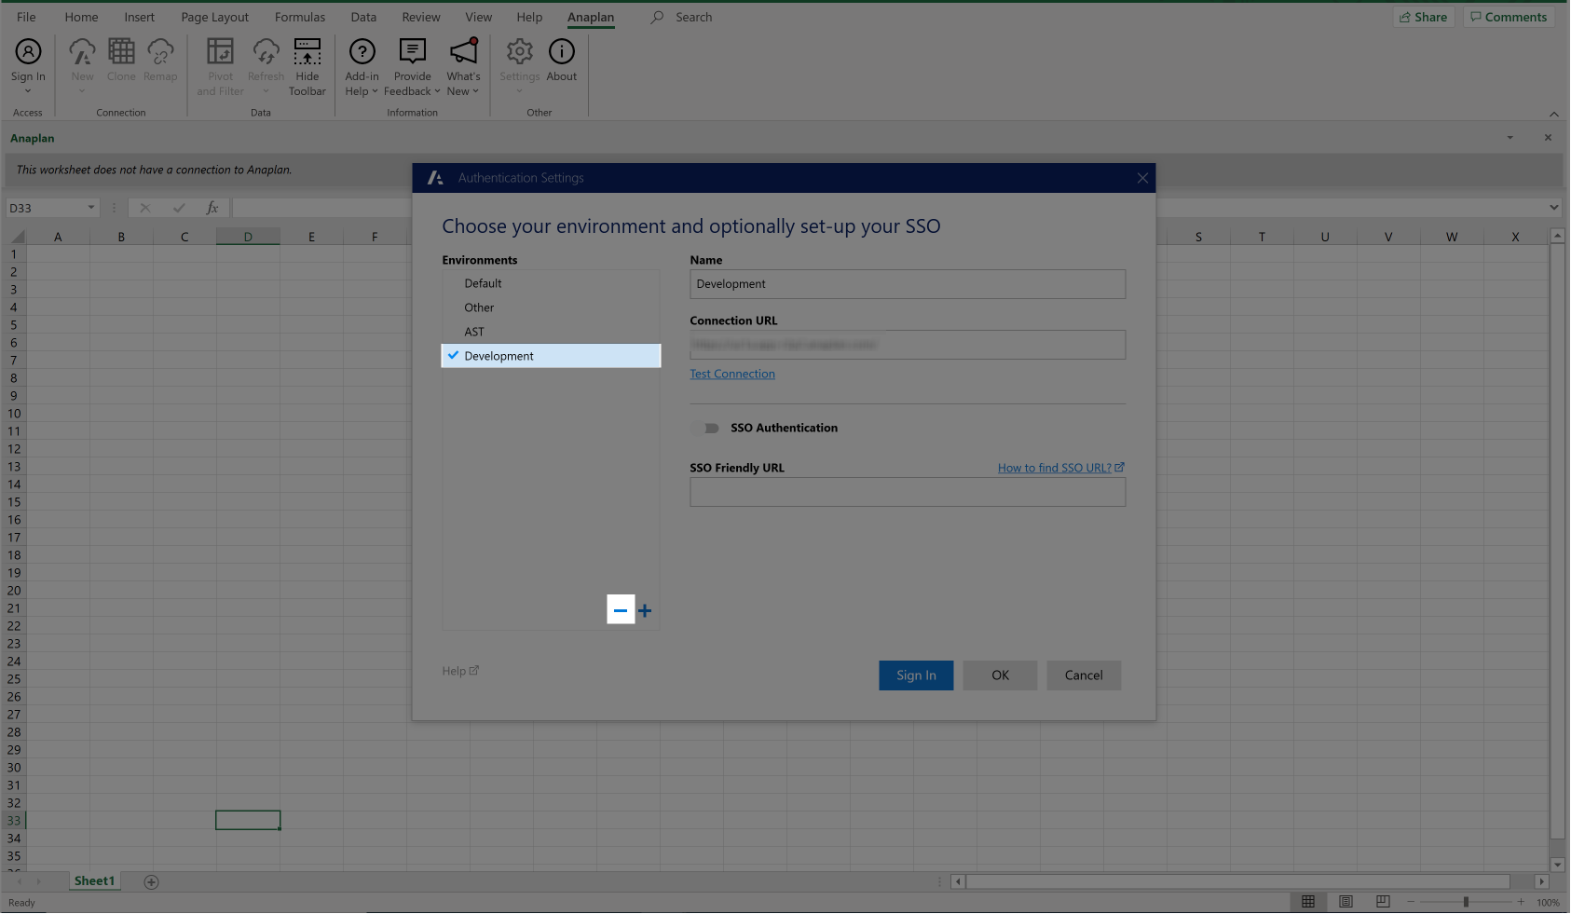Open What's New megaphone icon
Screen dimensions: 1571x914
click(463, 51)
